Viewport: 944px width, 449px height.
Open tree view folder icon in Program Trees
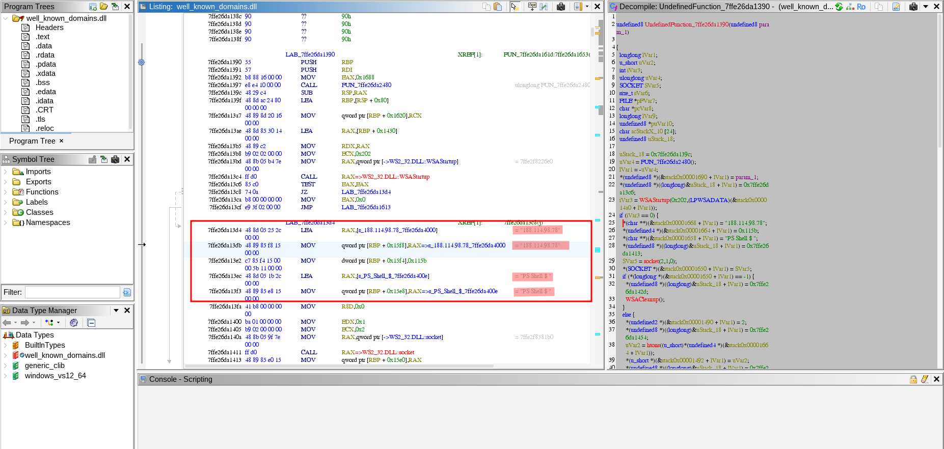(x=104, y=7)
